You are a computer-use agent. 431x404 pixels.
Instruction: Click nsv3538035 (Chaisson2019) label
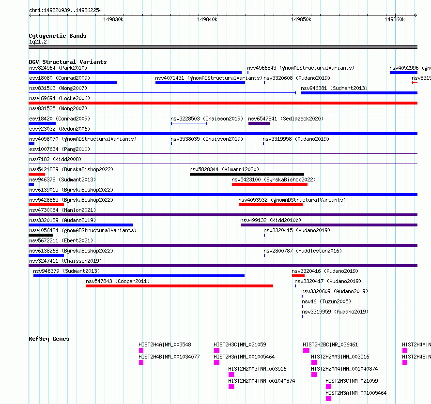coord(207,139)
